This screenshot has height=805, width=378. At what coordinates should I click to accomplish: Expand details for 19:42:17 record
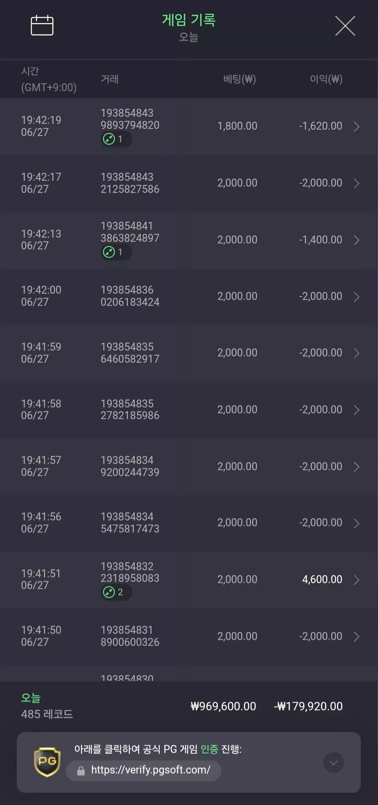pos(356,183)
